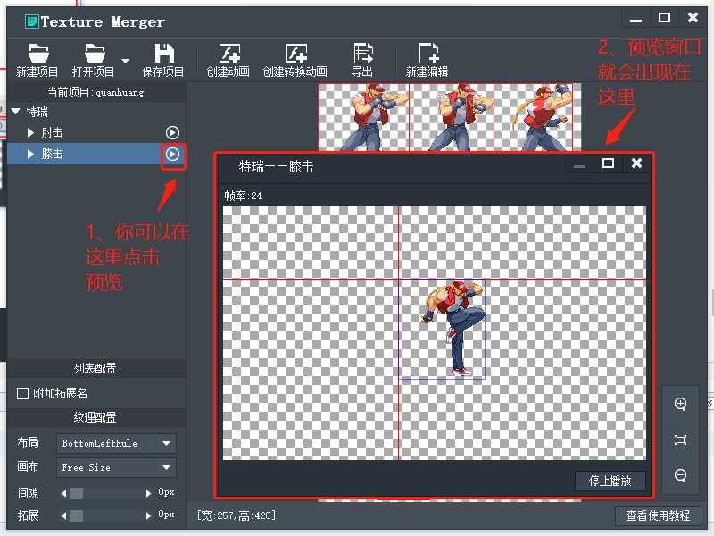Close the 特瑞——膝击 preview window
This screenshot has height=536, width=714.
tap(636, 163)
